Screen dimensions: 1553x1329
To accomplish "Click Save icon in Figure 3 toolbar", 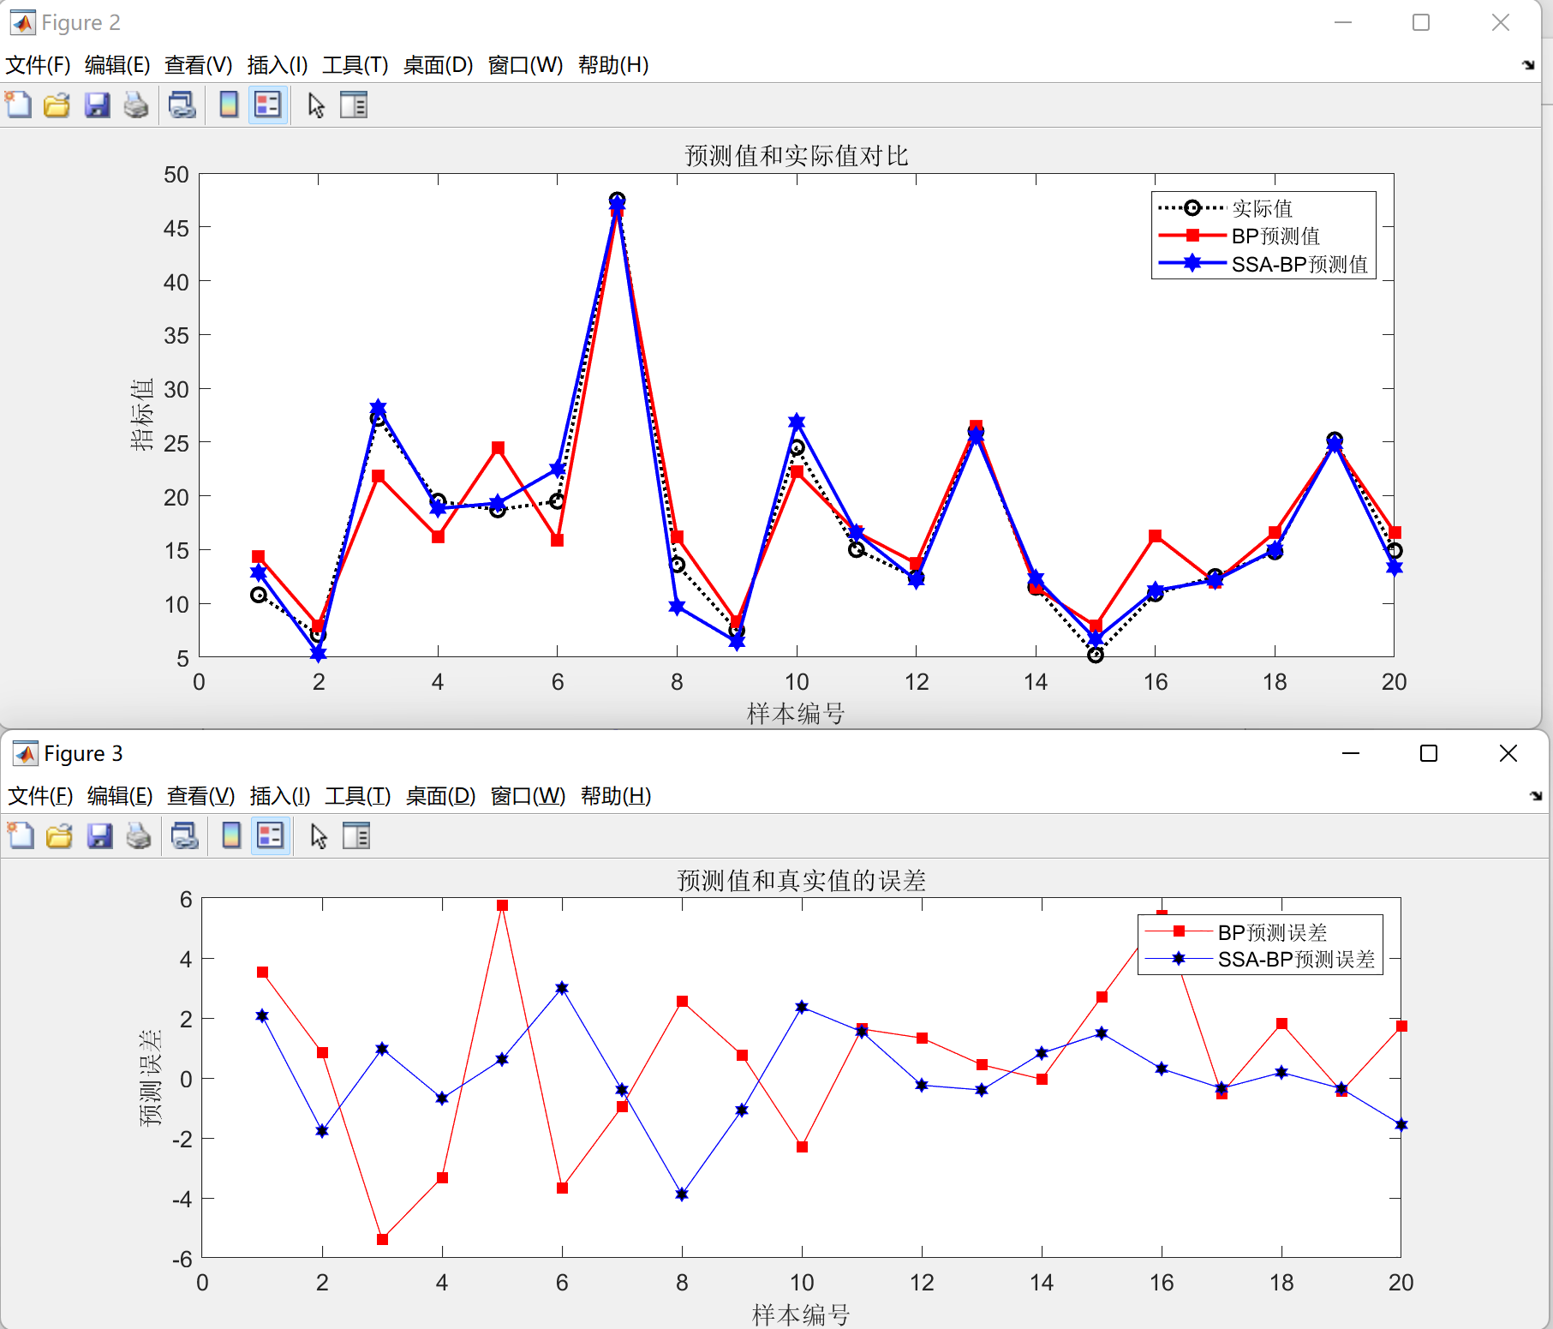I will (x=99, y=836).
